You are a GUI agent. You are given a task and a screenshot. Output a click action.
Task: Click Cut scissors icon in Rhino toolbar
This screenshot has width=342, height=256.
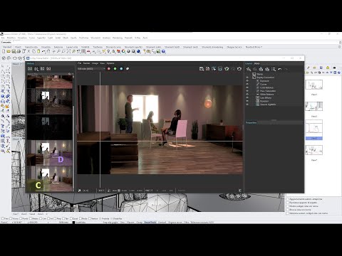coord(28,51)
